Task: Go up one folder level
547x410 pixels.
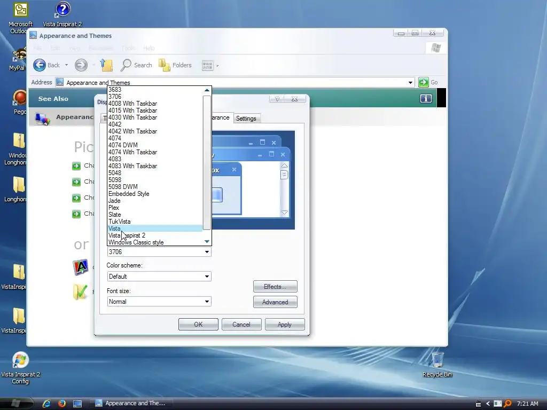Action: pyautogui.click(x=106, y=65)
